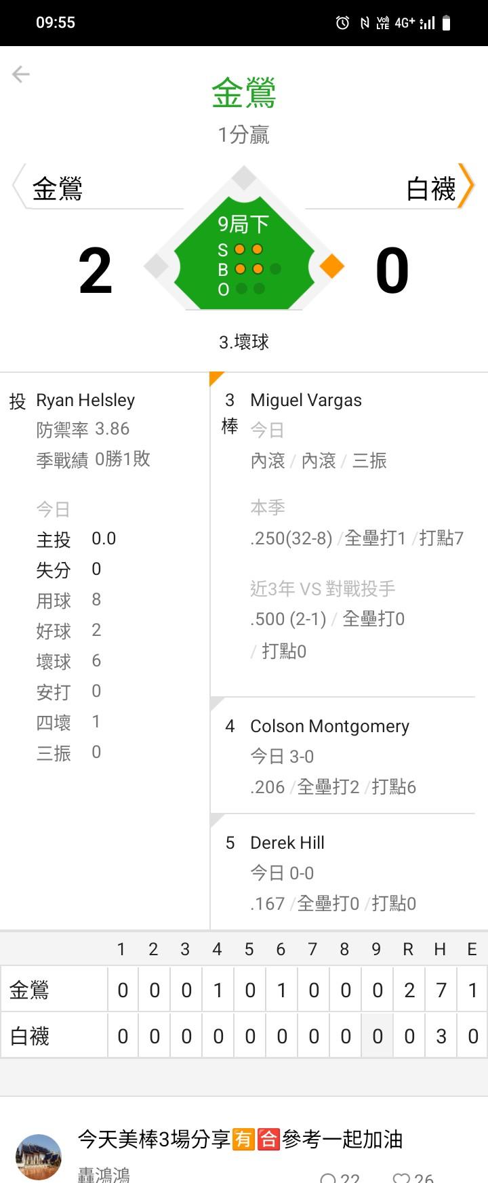Tap the 3.壞球 pitch result label
The width and height of the screenshot is (488, 1183).
pos(244,342)
